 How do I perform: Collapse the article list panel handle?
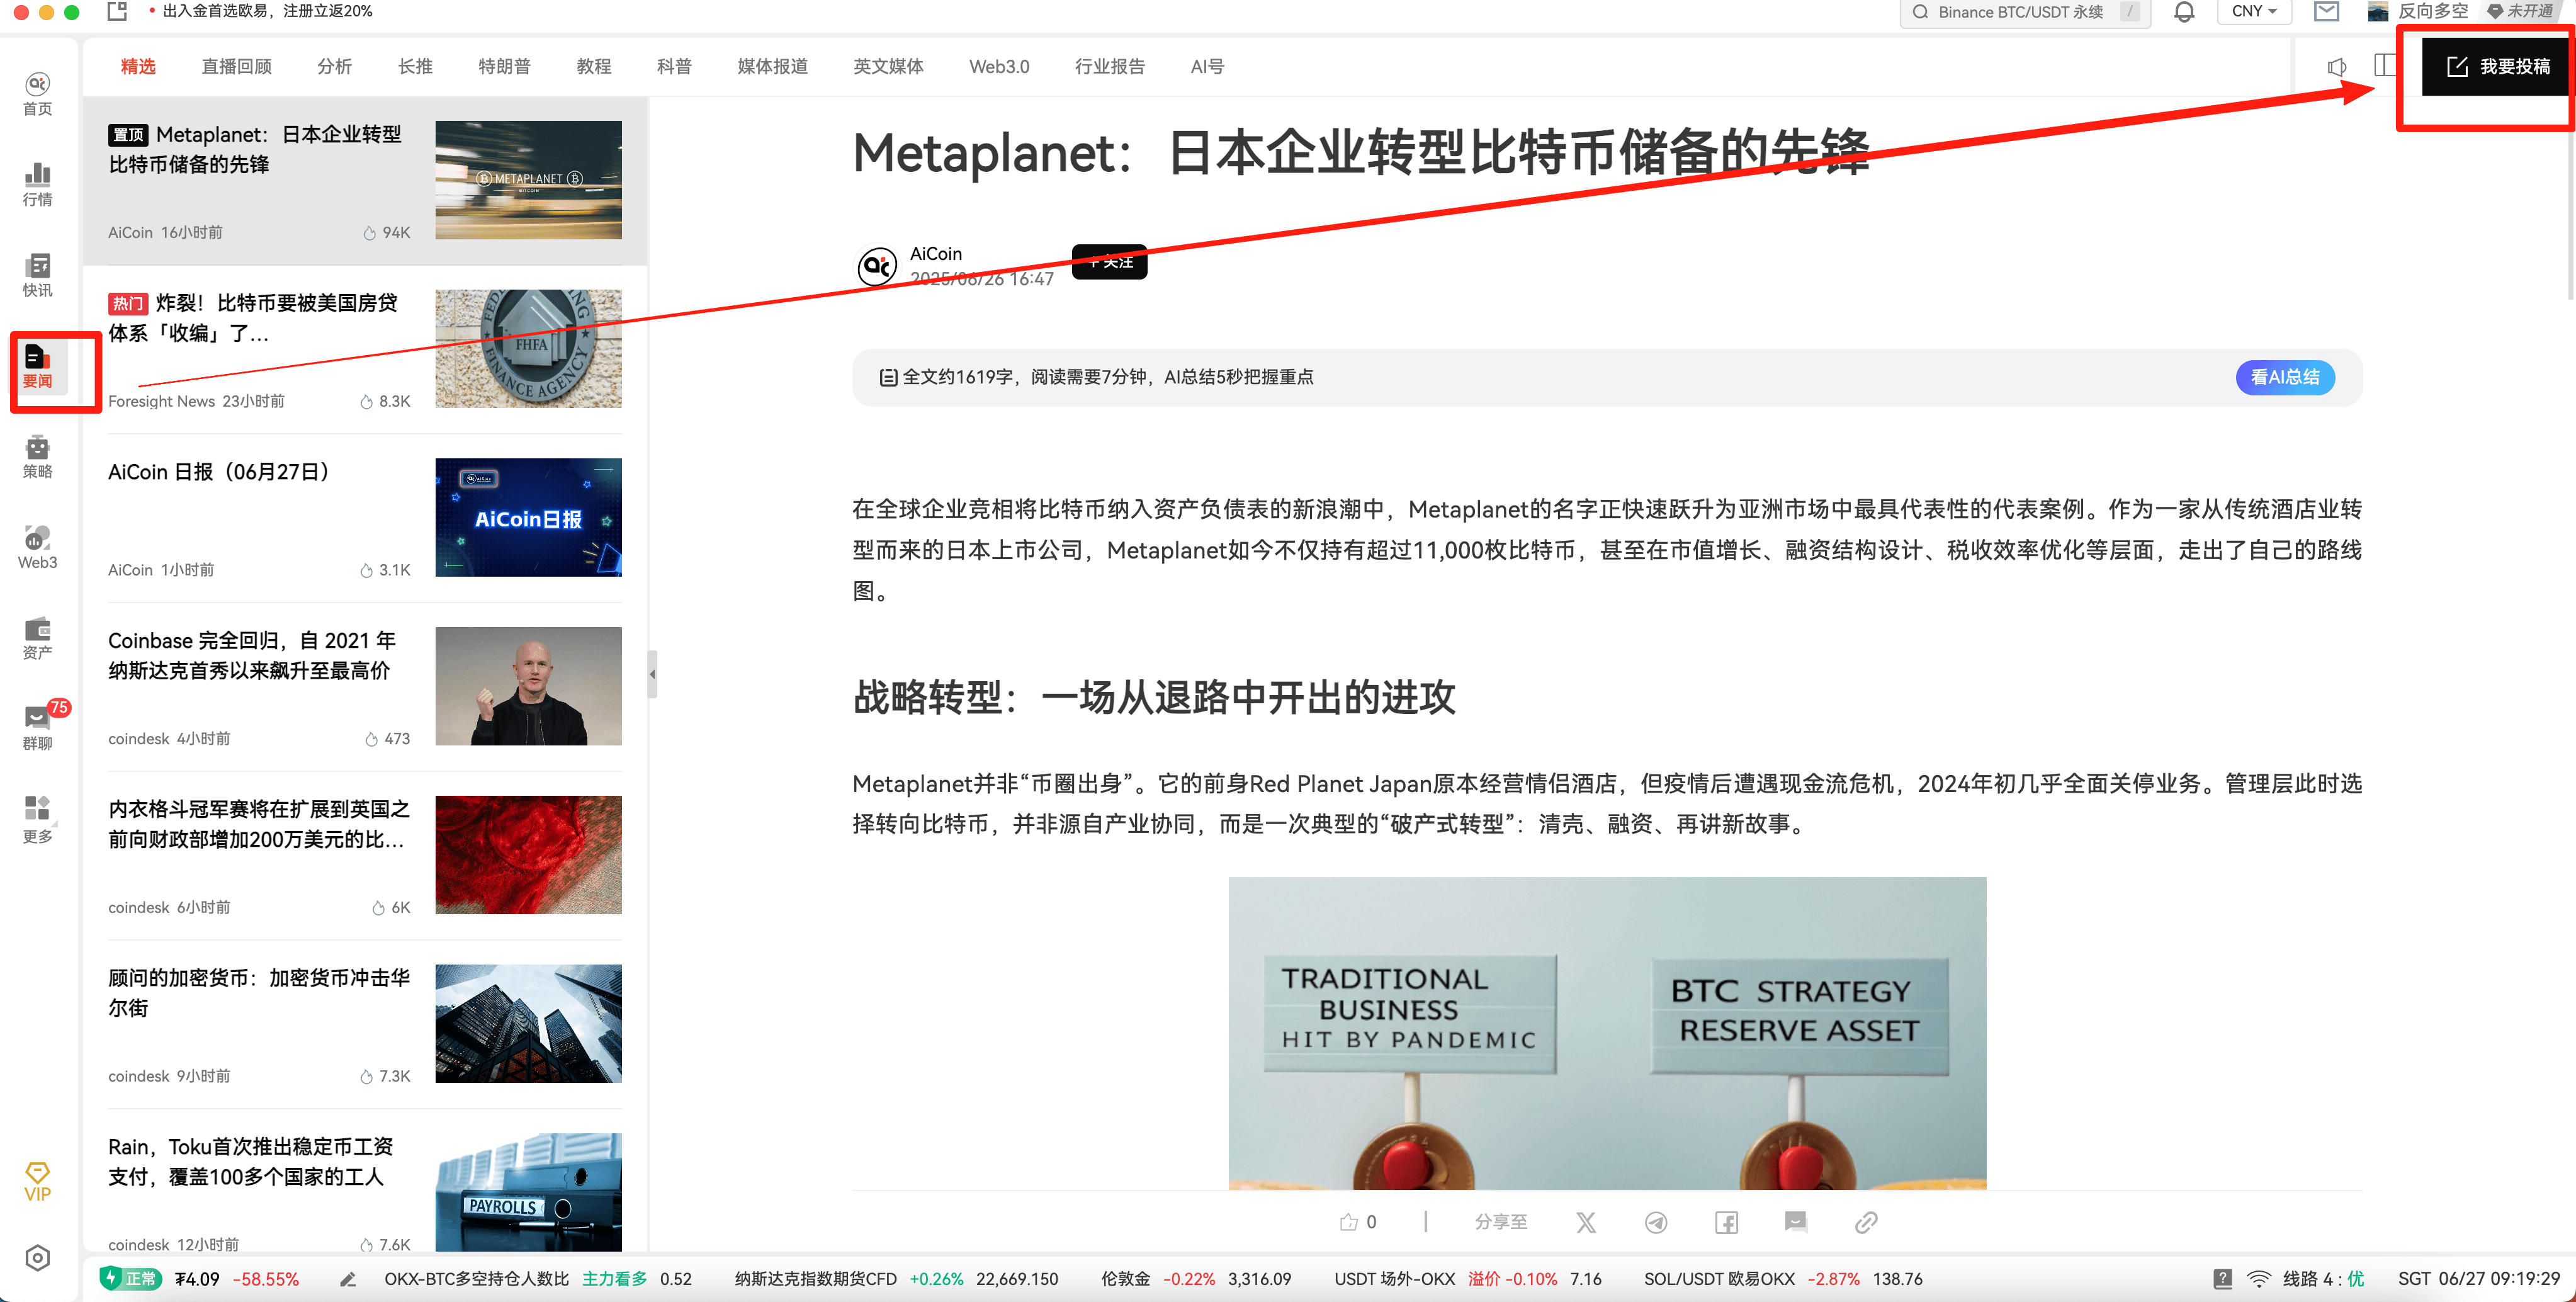click(652, 674)
